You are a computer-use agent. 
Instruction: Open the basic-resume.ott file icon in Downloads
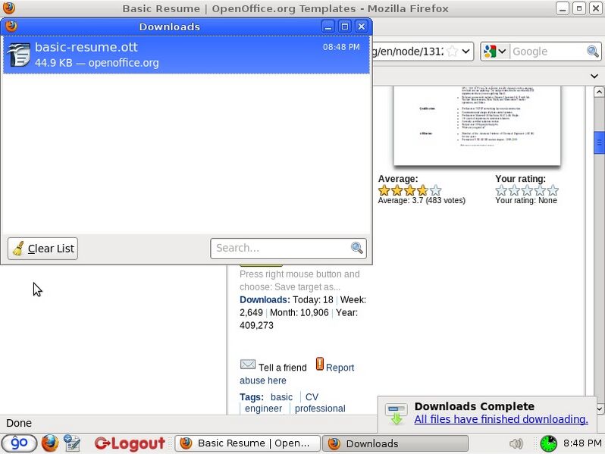(x=19, y=55)
